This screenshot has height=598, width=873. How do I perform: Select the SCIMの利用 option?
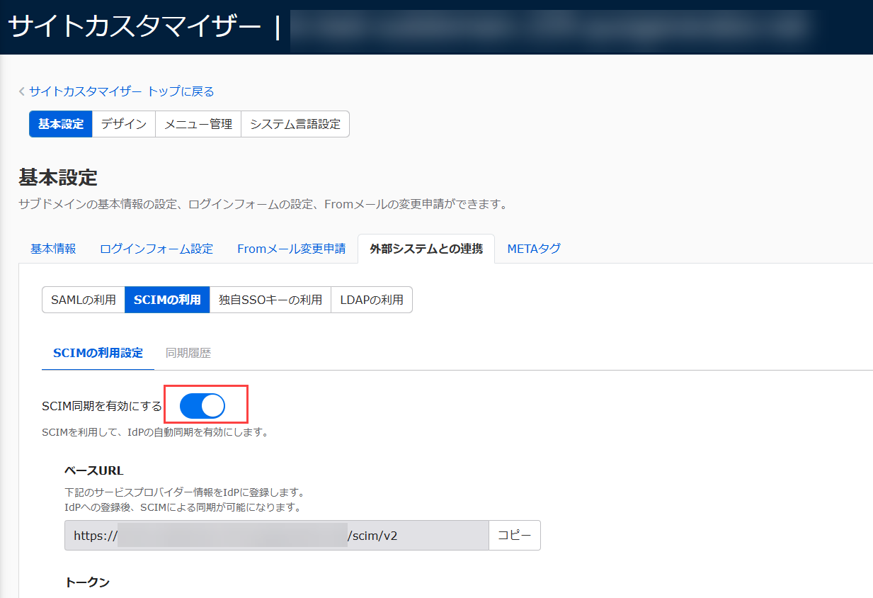[x=167, y=299]
